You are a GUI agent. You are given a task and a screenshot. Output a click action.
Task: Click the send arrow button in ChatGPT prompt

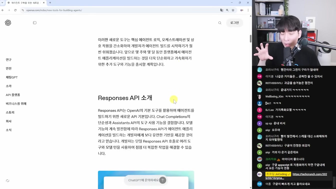[x=163, y=180]
